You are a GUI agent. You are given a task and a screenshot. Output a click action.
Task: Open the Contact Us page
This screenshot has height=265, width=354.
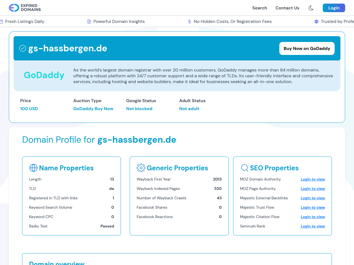point(287,8)
